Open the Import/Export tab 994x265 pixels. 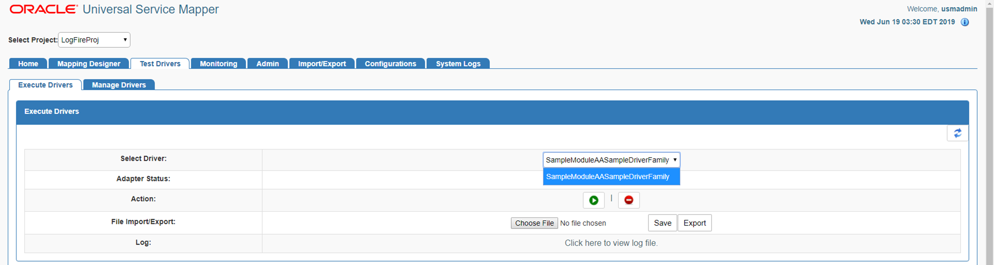(x=322, y=64)
